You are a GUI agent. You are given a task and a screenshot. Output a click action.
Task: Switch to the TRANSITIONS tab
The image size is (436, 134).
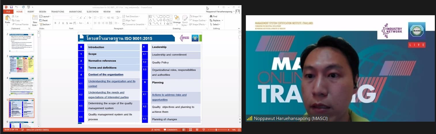pyautogui.click(x=58, y=11)
